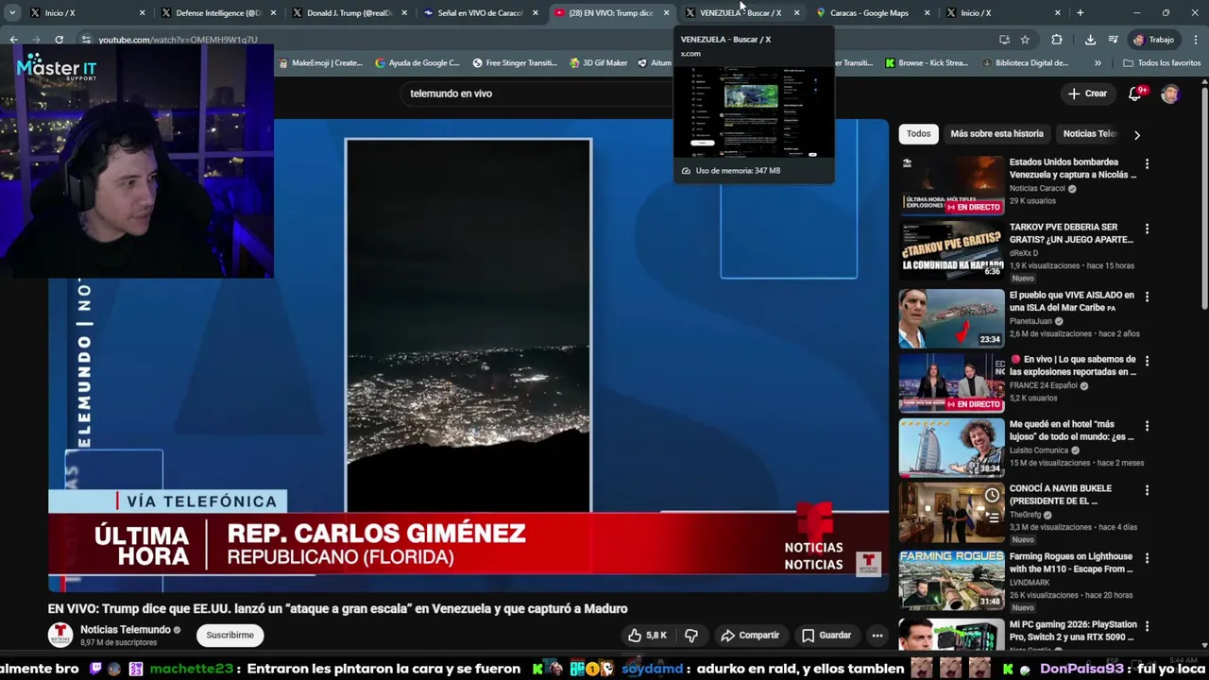
Task: Open the isla del Mar Caribe thumbnail
Action: click(x=951, y=318)
